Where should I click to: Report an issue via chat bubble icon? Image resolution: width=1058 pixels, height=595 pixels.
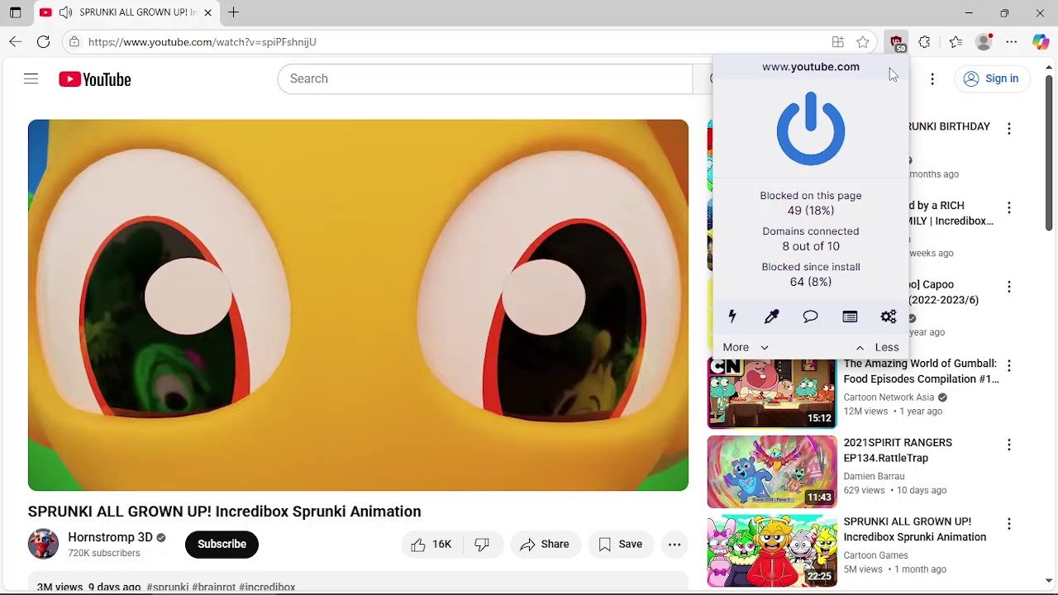point(810,317)
